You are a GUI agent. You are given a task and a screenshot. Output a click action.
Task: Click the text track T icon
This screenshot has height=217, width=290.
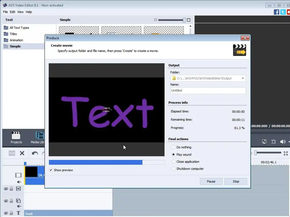click(18, 213)
